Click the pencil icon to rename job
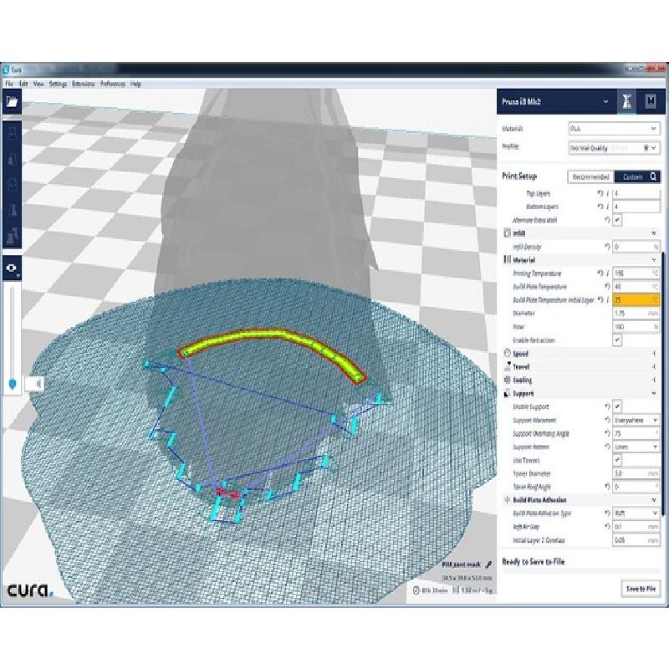The height and width of the screenshot is (669, 669). 488,564
